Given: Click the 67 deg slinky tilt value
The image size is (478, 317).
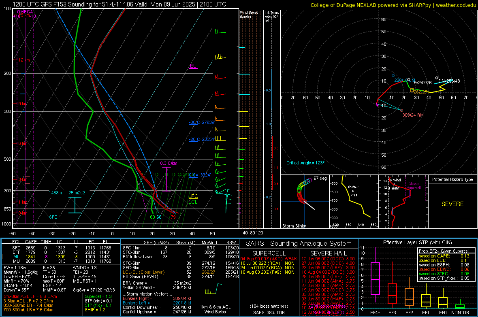Looking at the screenshot, I should [320, 178].
